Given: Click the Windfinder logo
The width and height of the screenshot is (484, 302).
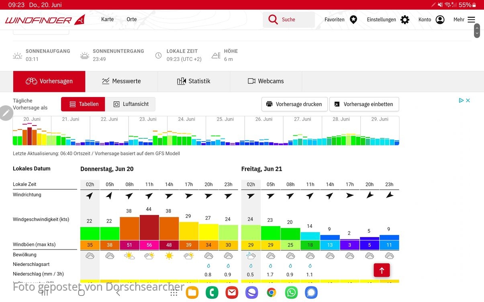Looking at the screenshot, I should pos(45,20).
